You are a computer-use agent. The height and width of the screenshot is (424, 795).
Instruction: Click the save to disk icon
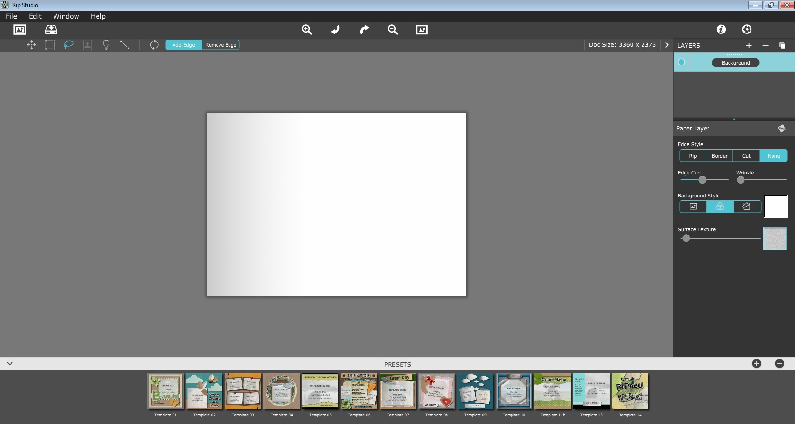(51, 30)
